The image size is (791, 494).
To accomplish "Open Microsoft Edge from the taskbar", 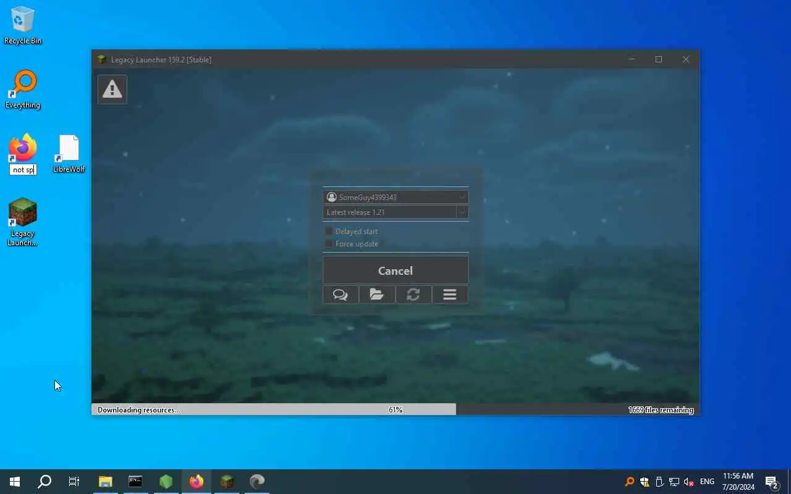I will pos(257,482).
